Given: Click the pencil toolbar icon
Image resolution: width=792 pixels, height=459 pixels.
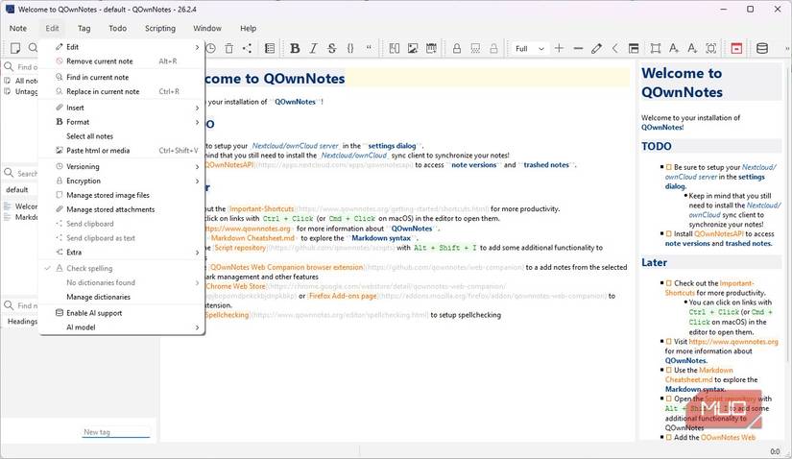Looking at the screenshot, I should (x=596, y=48).
